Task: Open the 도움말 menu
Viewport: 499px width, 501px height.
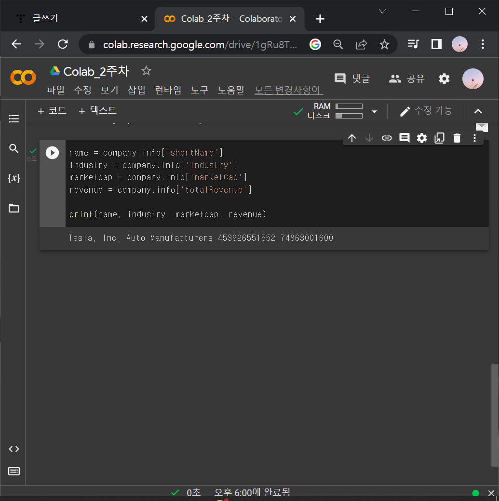Action: click(x=231, y=90)
